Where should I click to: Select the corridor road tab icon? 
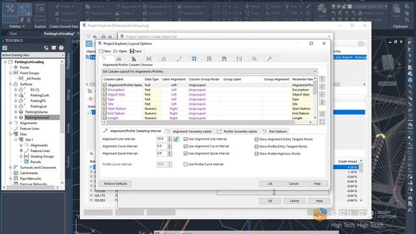118,59
